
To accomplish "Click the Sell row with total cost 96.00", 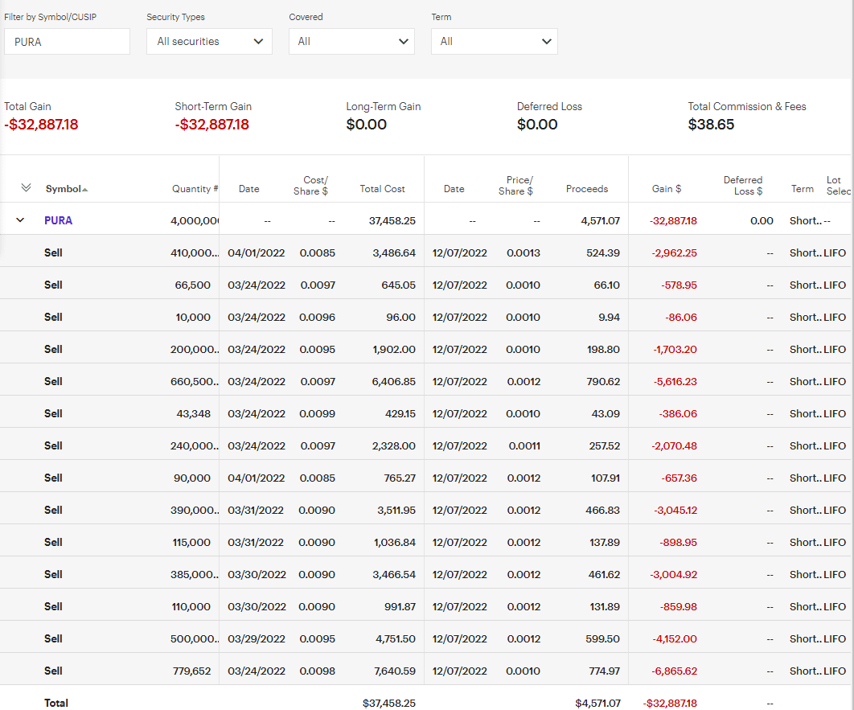I will coord(53,317).
